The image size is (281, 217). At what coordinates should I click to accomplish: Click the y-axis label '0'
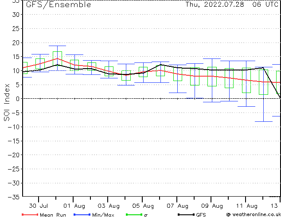point(18,99)
